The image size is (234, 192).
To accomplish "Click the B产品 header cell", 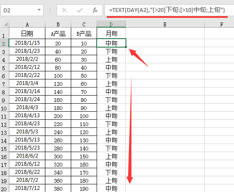I will [84, 33].
